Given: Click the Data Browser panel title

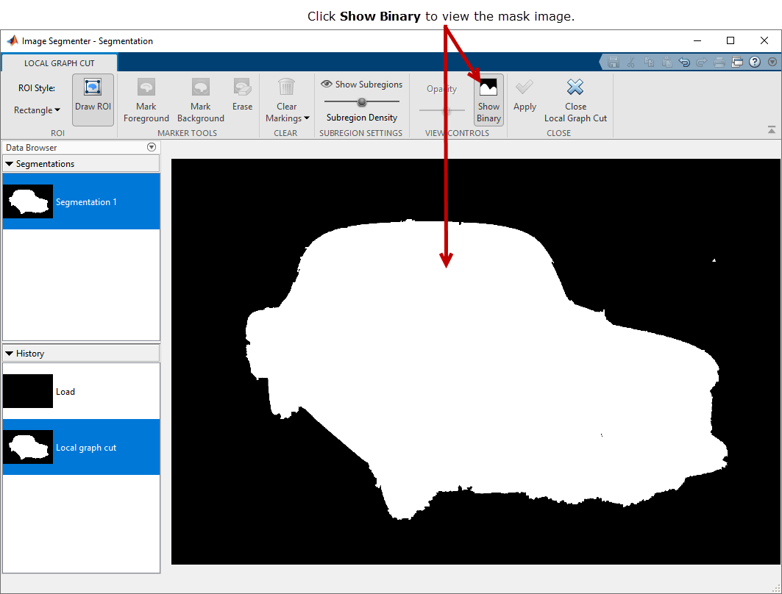Looking at the screenshot, I should click(x=32, y=148).
